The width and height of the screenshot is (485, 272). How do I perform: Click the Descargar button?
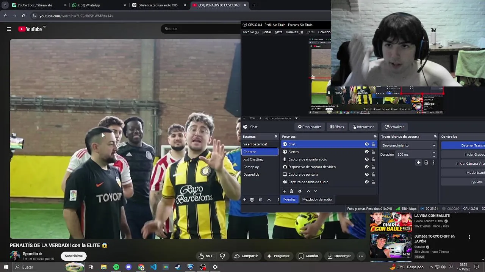tap(339, 256)
